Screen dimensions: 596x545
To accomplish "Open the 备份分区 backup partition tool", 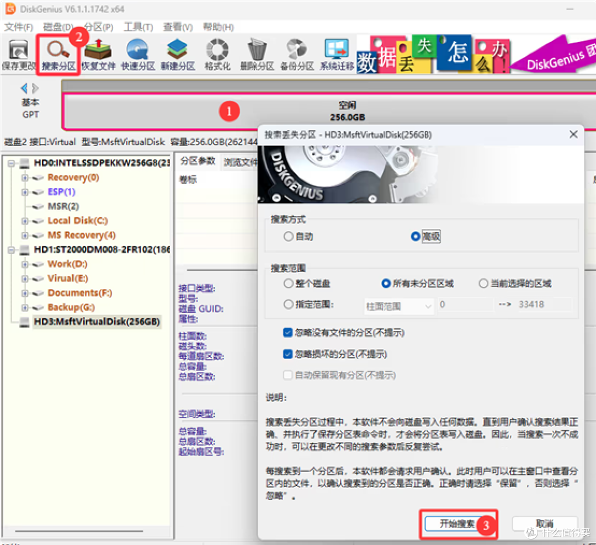I will point(297,55).
